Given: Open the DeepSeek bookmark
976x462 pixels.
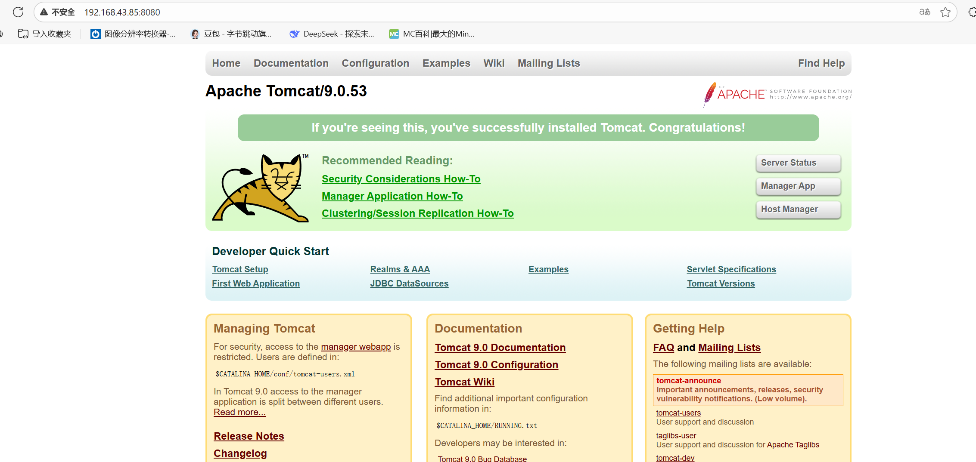Looking at the screenshot, I should click(x=332, y=34).
